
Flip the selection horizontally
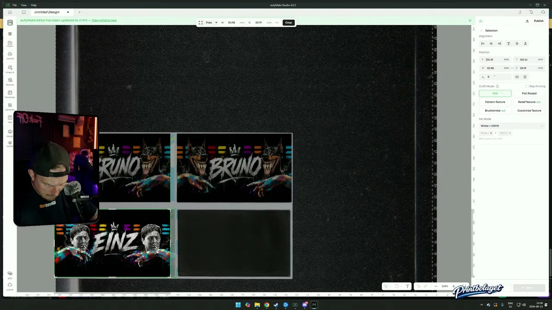(x=517, y=77)
